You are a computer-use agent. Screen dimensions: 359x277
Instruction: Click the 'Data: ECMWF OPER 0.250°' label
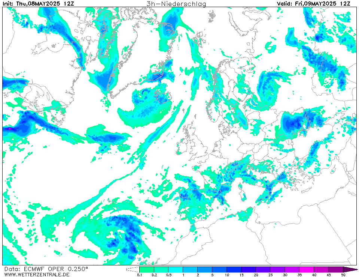point(46,269)
